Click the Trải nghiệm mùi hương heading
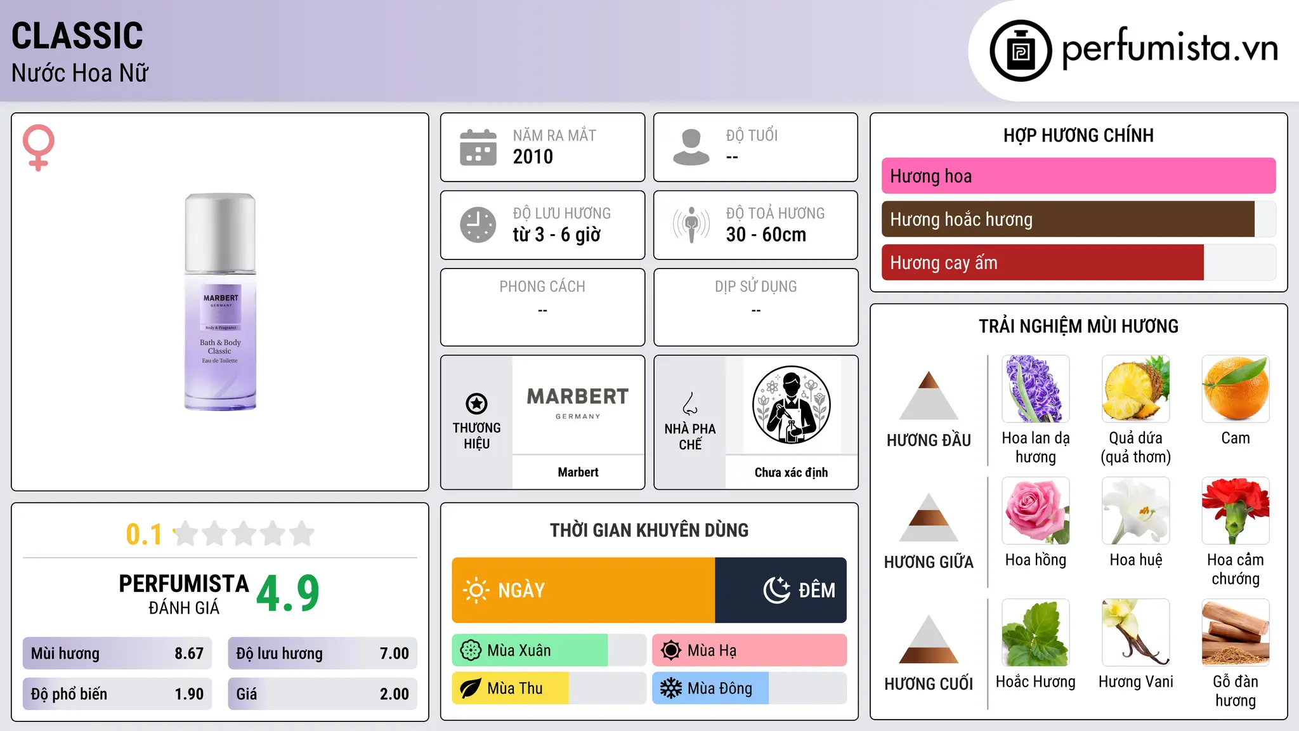 (x=1078, y=326)
